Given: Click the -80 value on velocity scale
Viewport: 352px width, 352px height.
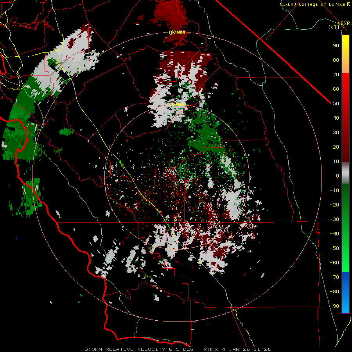Looking at the screenshot, I should (x=334, y=292).
